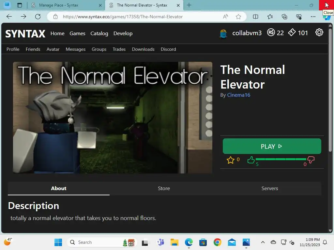Screen dimensions: 334x250
Task: Click the taskbar Search box
Action: (x=102, y=242)
